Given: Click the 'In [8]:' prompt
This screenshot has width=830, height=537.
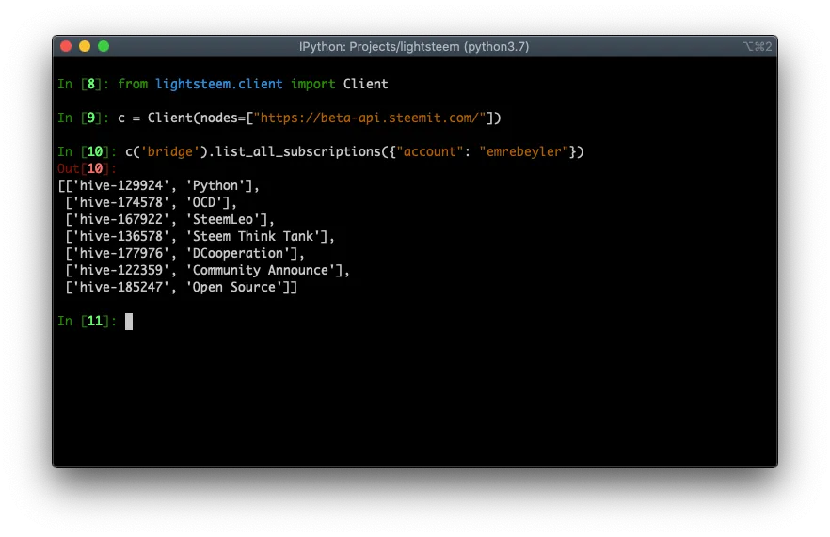Looking at the screenshot, I should (83, 84).
